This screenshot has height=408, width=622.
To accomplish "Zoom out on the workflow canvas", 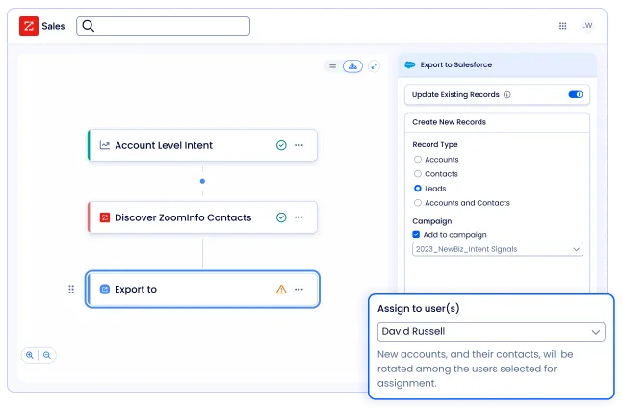I will point(47,355).
